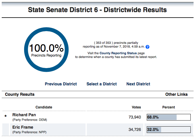Click the blue help question mark icon
Screen dimensions: 195x139
coord(148,47)
